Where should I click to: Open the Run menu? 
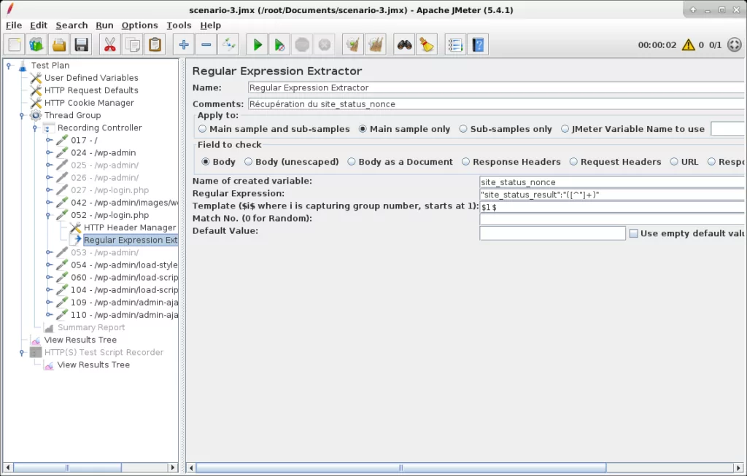tap(104, 25)
